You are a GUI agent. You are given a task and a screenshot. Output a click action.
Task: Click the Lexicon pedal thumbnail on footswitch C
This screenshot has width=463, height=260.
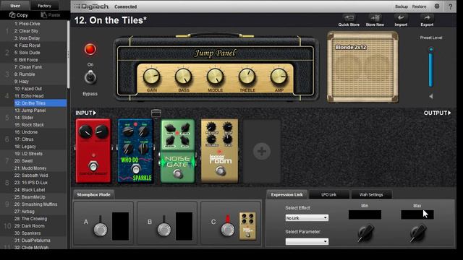(x=247, y=226)
